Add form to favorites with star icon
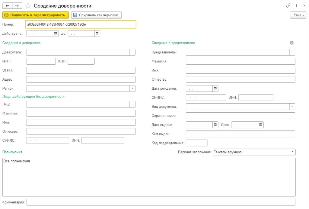This screenshot has width=309, height=209. [28, 6]
